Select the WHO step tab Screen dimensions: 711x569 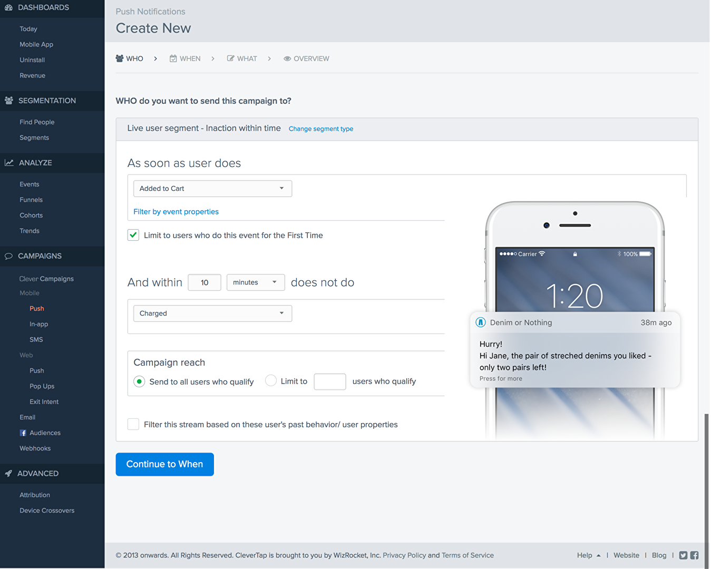pyautogui.click(x=129, y=58)
